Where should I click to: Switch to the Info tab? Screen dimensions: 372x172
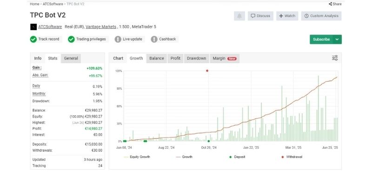click(x=38, y=59)
